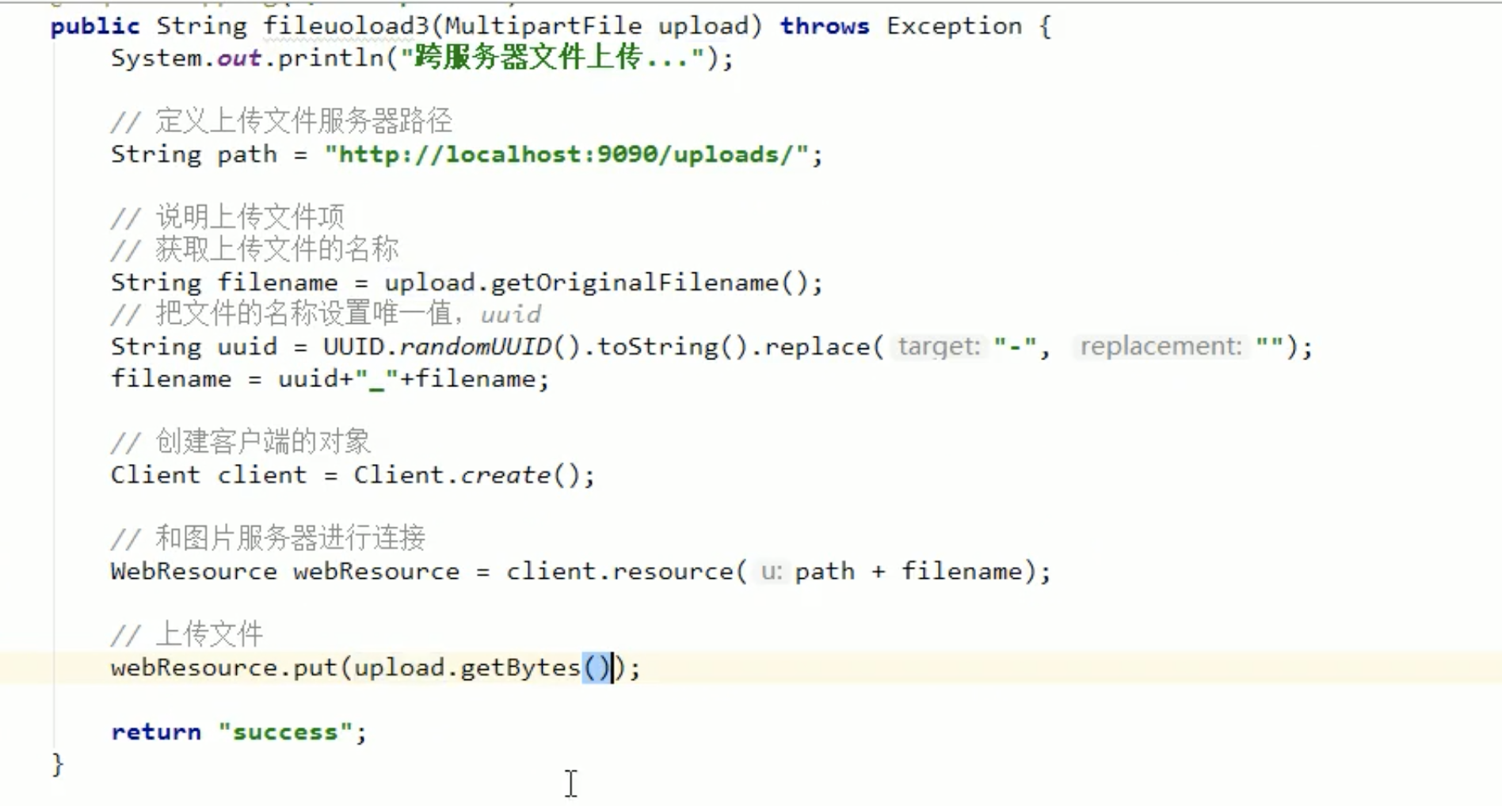Click the URL string http://localhost:9090/uploads/
Image resolution: width=1502 pixels, height=806 pixels.
[x=566, y=154]
